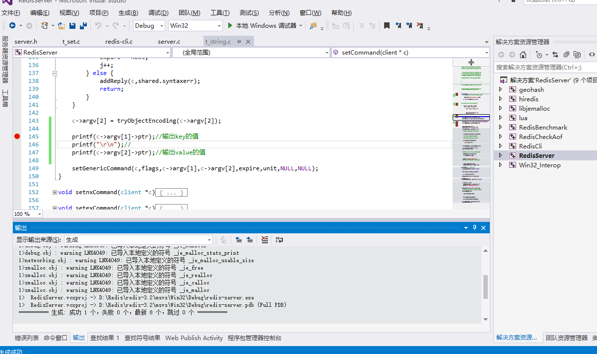Click the View Code icon in Solution Explorer
The image size is (597, 354).
pos(592,55)
